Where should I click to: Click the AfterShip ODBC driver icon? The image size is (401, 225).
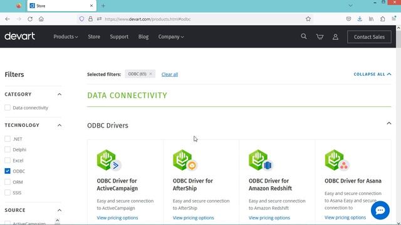(x=185, y=160)
